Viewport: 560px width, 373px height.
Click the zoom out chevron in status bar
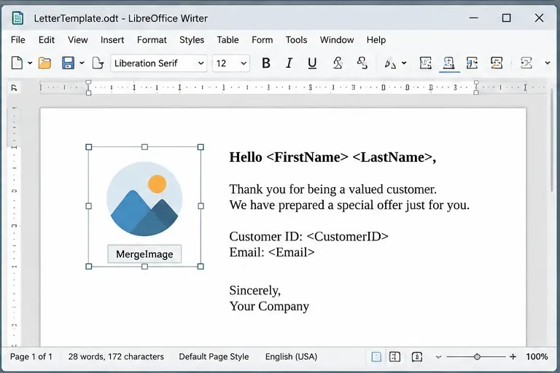coord(438,356)
